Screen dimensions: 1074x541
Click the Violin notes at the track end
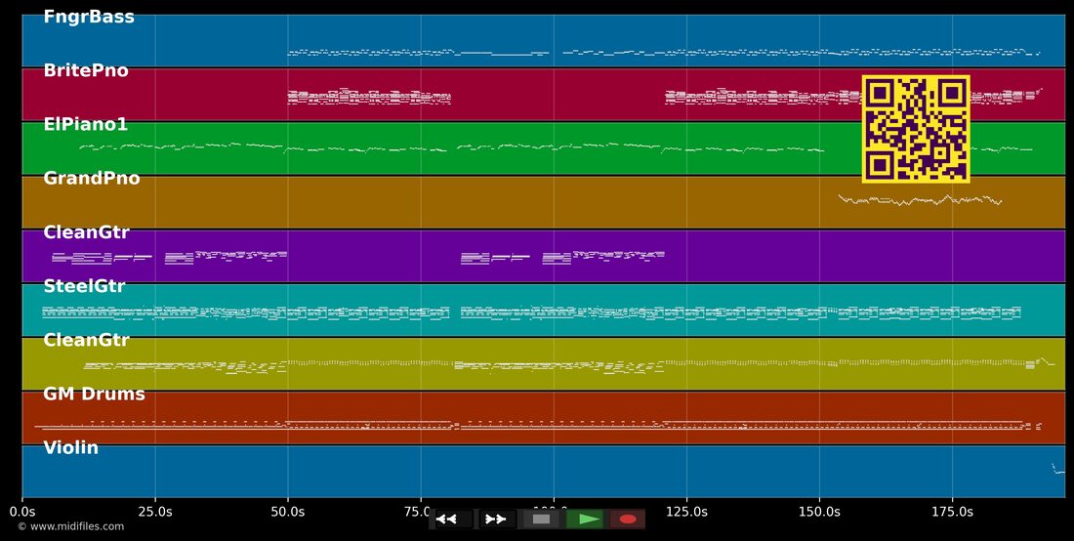(1058, 469)
